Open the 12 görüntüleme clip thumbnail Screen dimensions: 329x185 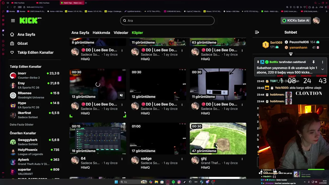pyautogui.click(x=158, y=84)
